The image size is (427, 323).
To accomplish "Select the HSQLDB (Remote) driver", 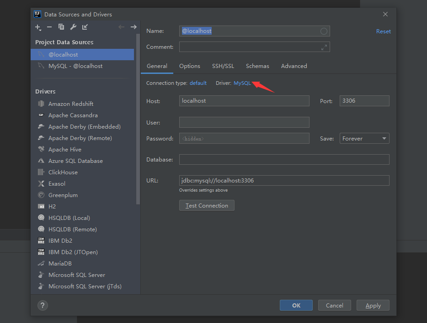I will (83, 229).
